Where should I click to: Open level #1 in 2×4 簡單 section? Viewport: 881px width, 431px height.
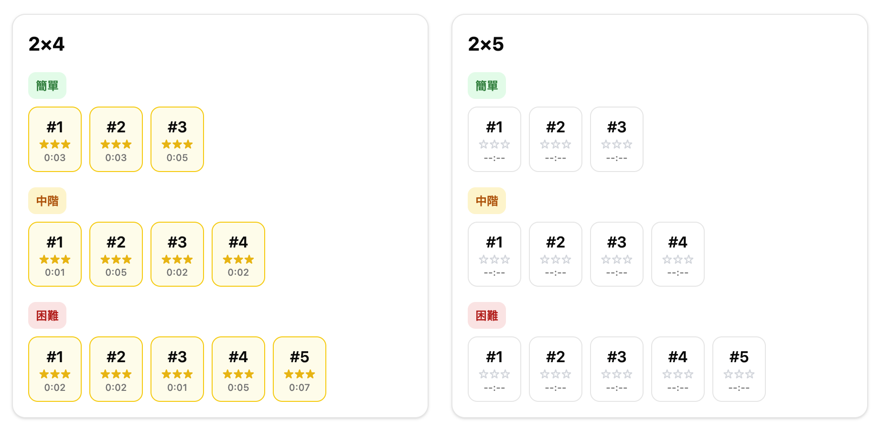coord(55,139)
